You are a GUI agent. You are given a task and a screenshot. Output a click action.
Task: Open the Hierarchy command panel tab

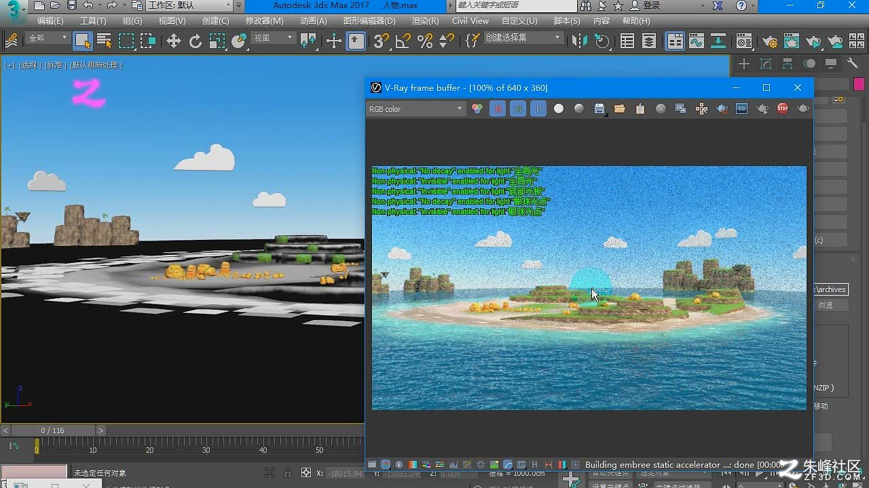(788, 64)
